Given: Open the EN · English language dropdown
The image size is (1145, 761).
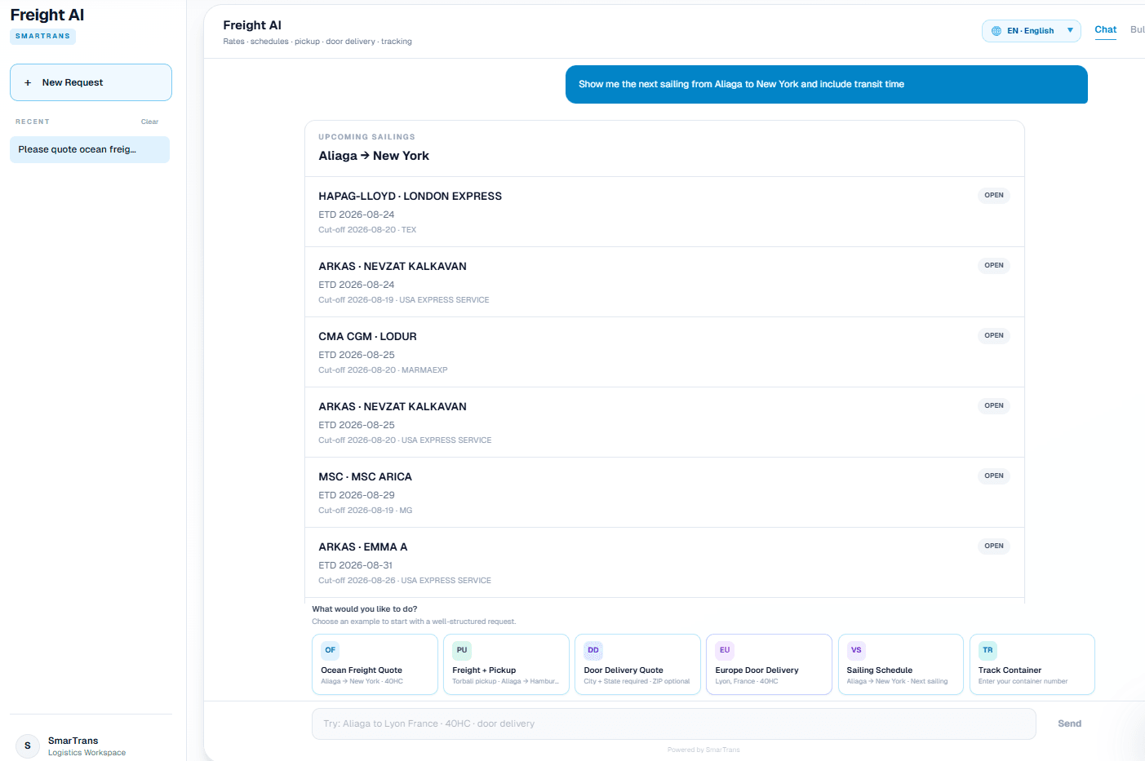Looking at the screenshot, I should [x=1032, y=31].
